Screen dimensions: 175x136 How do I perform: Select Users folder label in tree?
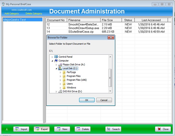[x=70, y=84]
